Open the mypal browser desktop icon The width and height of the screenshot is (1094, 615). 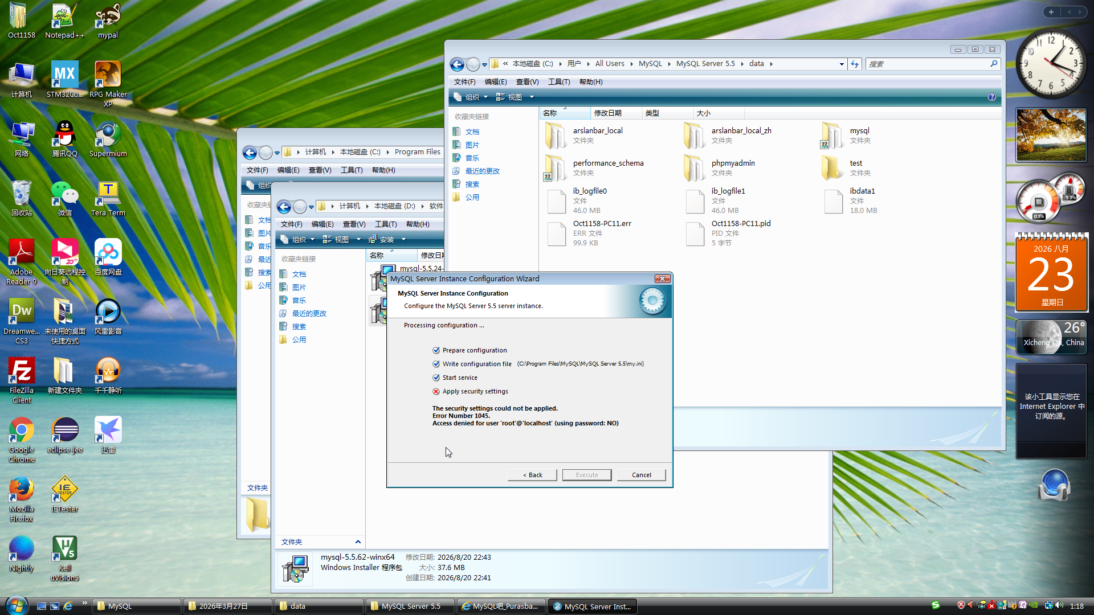pos(108,20)
